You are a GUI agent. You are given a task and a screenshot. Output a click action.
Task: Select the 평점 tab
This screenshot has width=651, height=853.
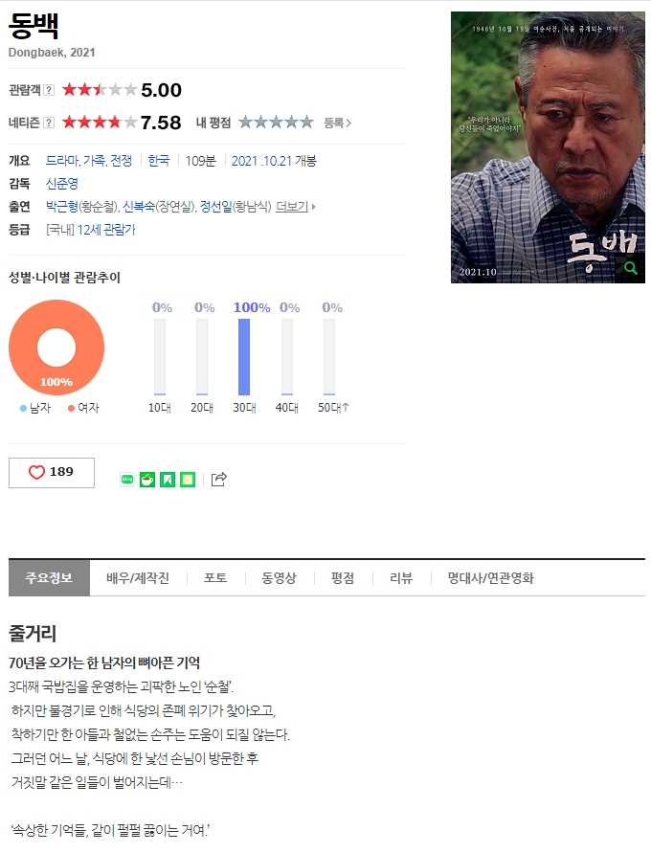pyautogui.click(x=343, y=577)
